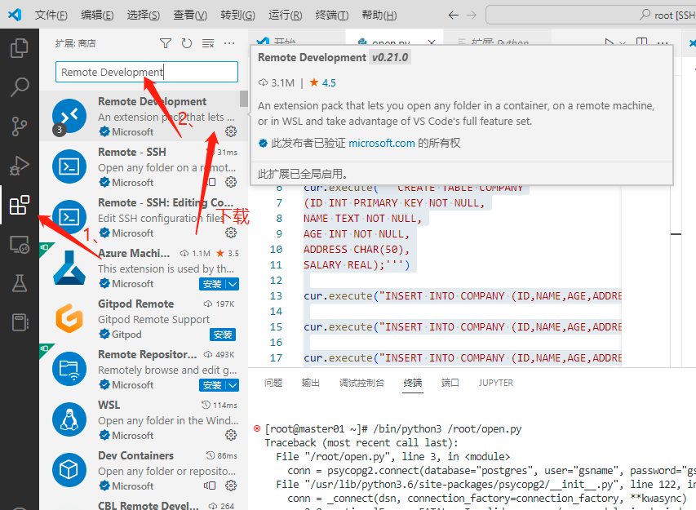Open 转到(G) menu

(238, 15)
